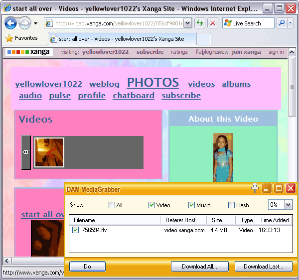Click the video player preview image

point(47,238)
